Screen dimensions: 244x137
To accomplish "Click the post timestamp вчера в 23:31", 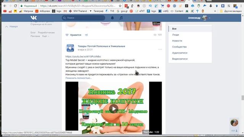I will pyautogui.click(x=85, y=50).
